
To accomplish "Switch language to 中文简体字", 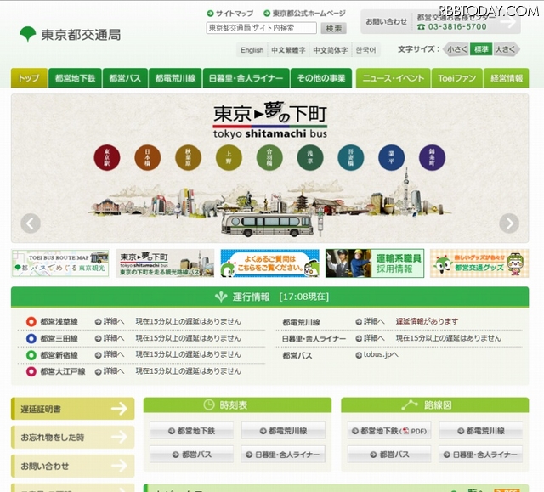I will click(331, 50).
